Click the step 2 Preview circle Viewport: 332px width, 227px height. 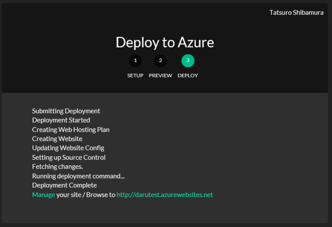pyautogui.click(x=160, y=61)
